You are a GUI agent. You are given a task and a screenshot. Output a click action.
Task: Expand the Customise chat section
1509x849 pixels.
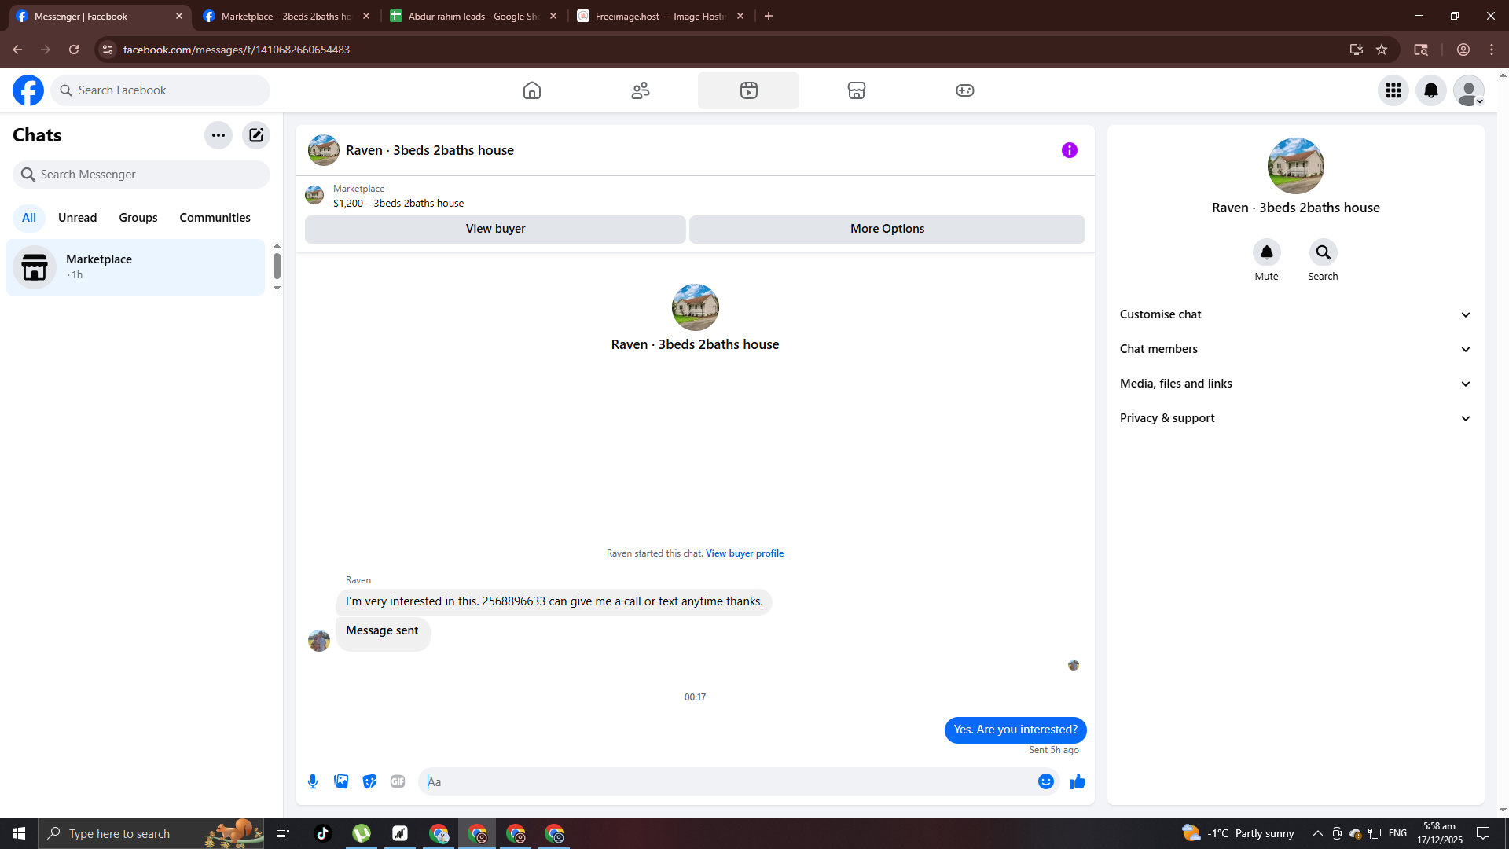(x=1295, y=314)
